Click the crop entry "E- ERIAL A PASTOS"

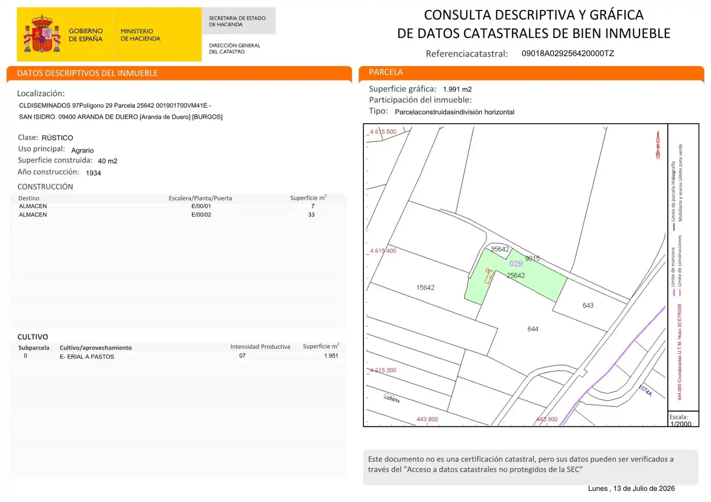point(87,357)
